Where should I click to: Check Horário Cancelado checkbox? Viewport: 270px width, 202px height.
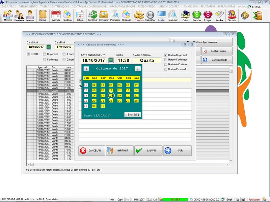click(x=166, y=69)
